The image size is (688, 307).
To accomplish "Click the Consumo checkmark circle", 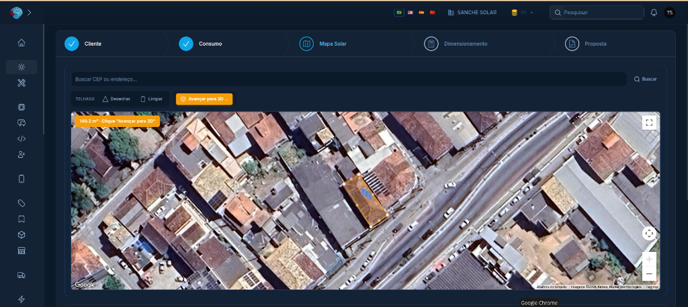I will [186, 44].
